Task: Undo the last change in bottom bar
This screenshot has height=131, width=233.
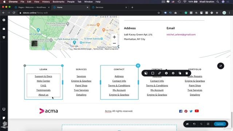Action: (x=194, y=124)
